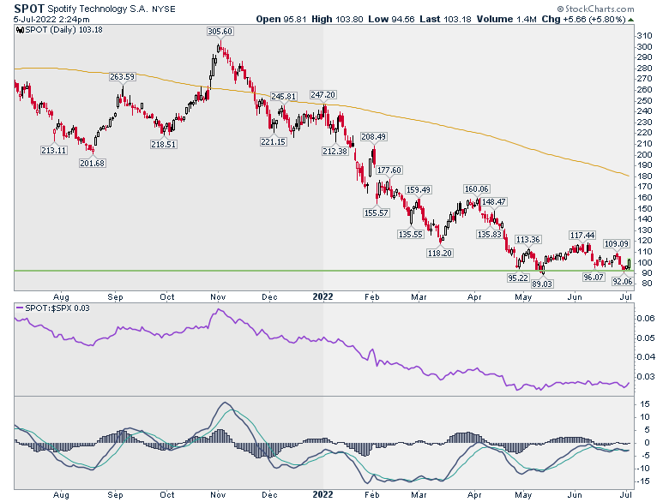Viewport: 669px width, 502px height.
Task: Click the 177.60 price label
Action: tap(389, 170)
